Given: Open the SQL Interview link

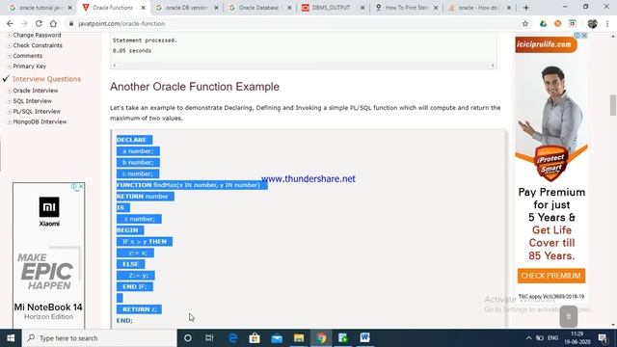Looking at the screenshot, I should click(x=32, y=101).
